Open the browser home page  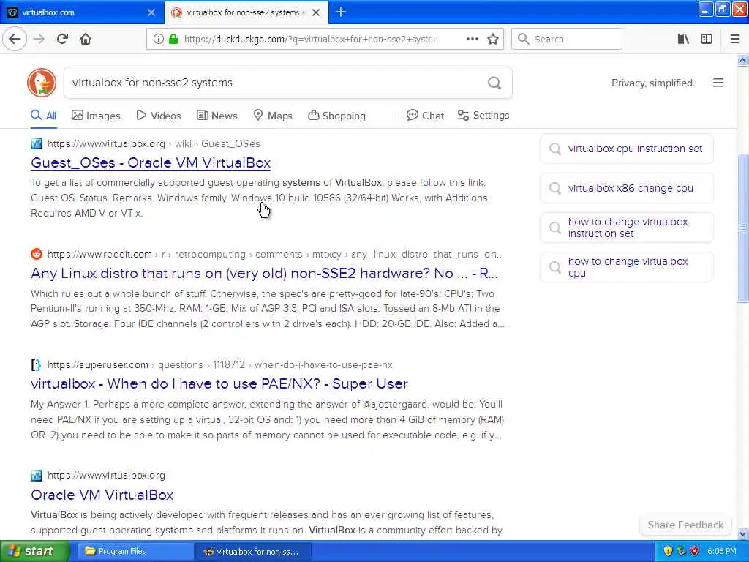pos(86,40)
